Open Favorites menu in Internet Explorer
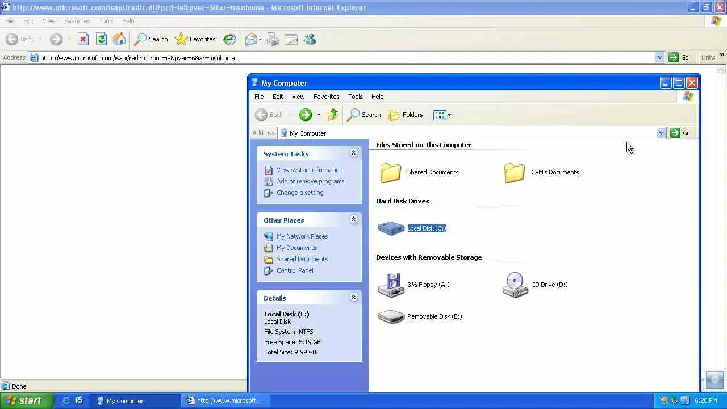Screen dimensions: 727x409 point(77,21)
